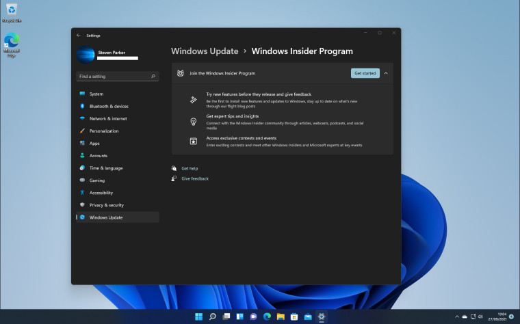The height and width of the screenshot is (324, 520).
Task: Click the Insider Program ninja cat icon
Action: [x=180, y=73]
